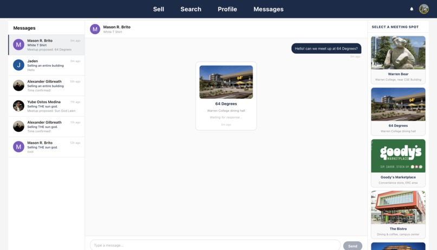
Task: Select The Bistro meeting spot
Action: click(398, 214)
